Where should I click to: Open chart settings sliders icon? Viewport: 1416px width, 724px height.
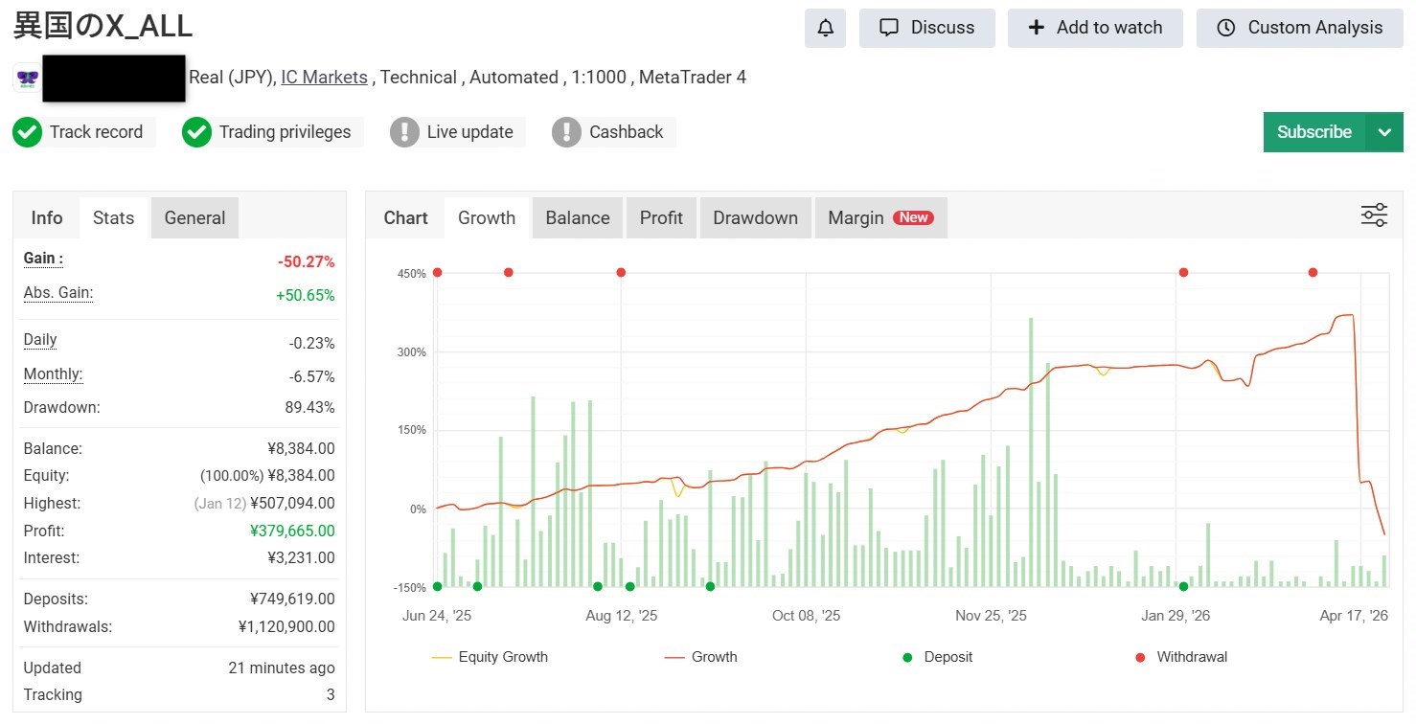(x=1374, y=215)
